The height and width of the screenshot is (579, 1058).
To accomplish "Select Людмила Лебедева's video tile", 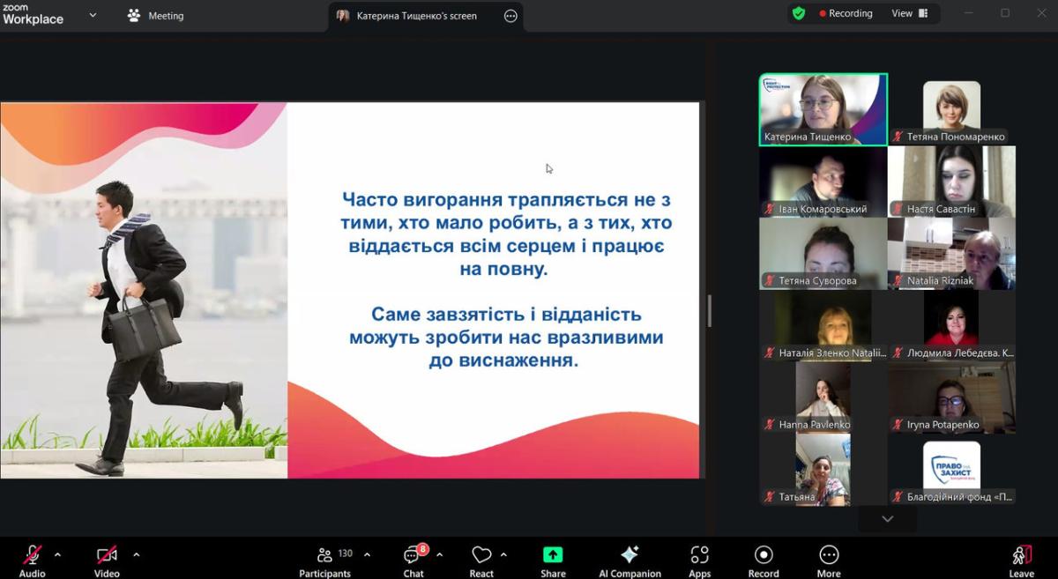I will pyautogui.click(x=951, y=325).
